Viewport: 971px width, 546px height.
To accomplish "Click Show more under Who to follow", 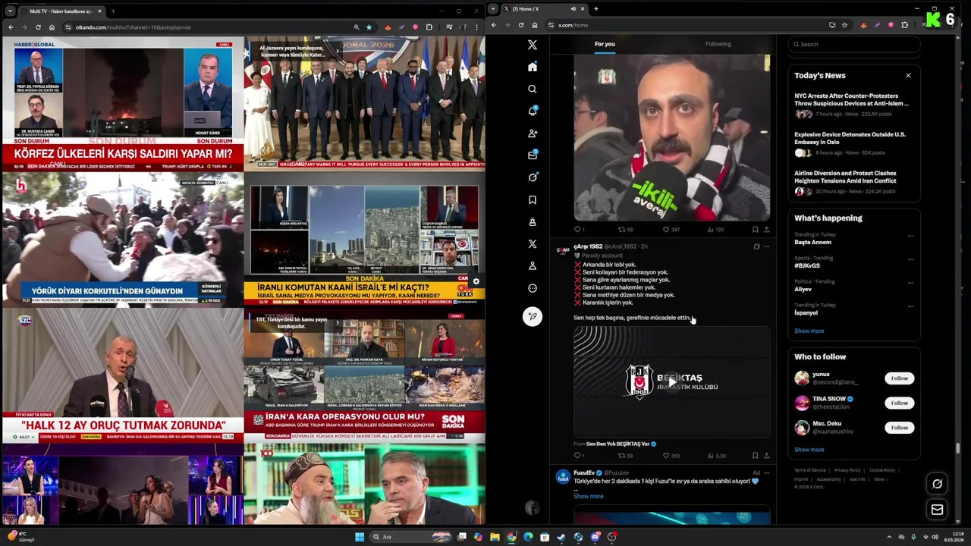I will (x=809, y=450).
